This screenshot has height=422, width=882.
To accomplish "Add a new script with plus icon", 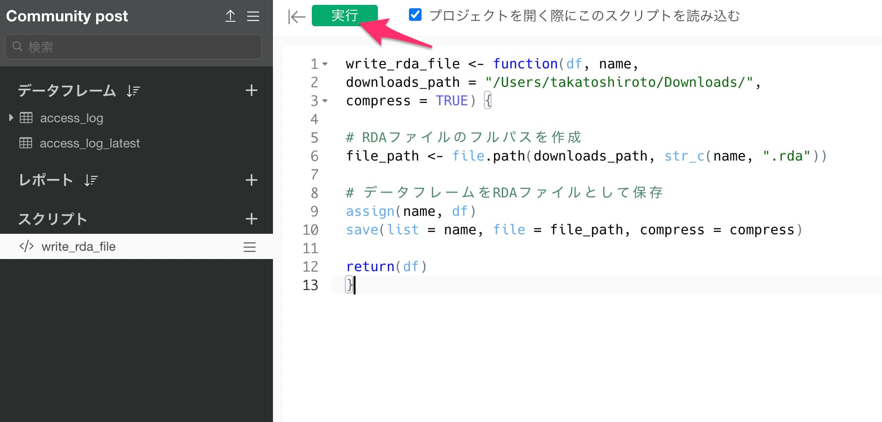I will [251, 219].
